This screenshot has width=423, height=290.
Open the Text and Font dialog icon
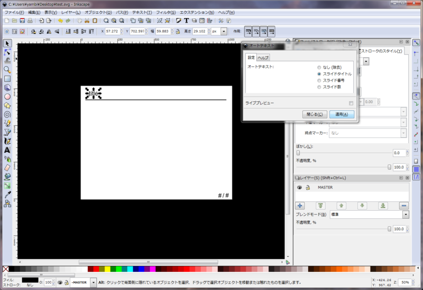[186, 21]
